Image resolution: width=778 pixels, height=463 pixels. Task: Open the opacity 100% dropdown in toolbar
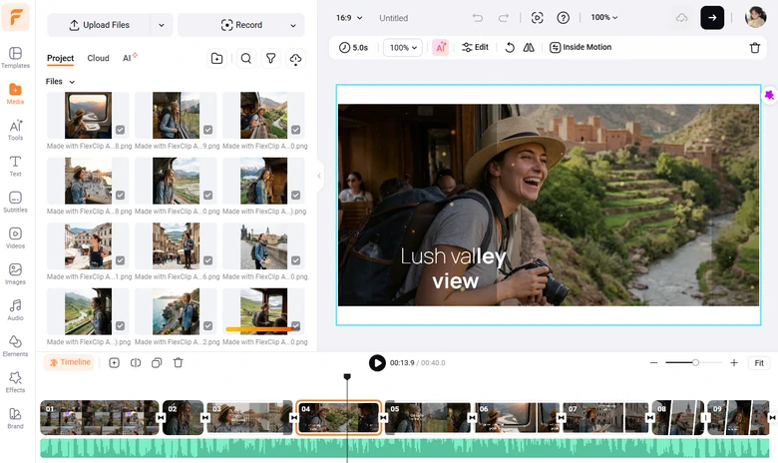click(x=403, y=47)
